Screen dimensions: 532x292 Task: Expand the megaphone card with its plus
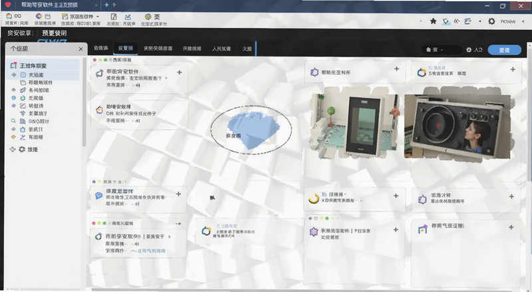tap(180, 72)
